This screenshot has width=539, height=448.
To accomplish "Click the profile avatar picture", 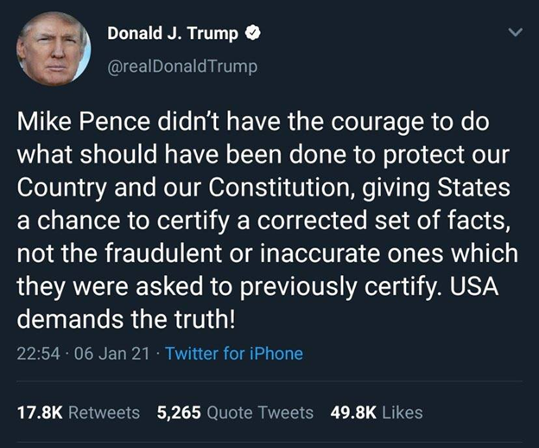I will click(x=54, y=48).
